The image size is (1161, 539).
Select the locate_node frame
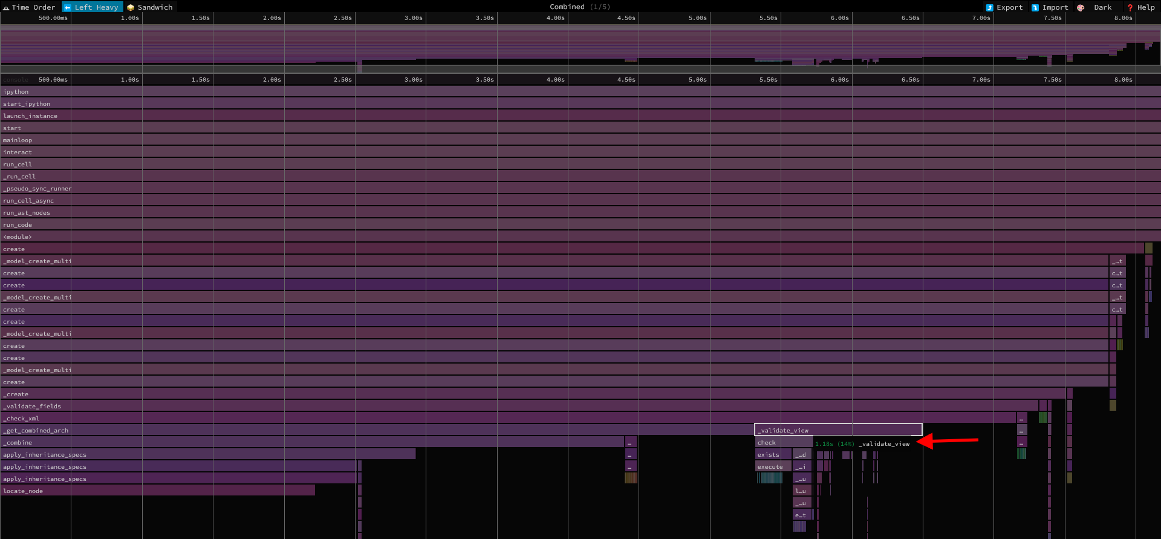(158, 491)
